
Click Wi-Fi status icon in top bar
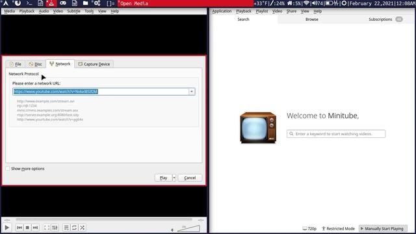tap(306, 3)
